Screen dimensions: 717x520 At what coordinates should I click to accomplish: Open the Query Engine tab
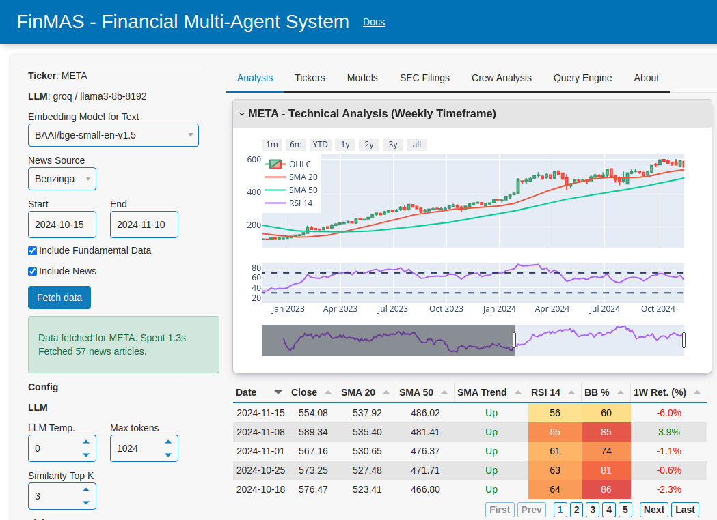point(582,78)
